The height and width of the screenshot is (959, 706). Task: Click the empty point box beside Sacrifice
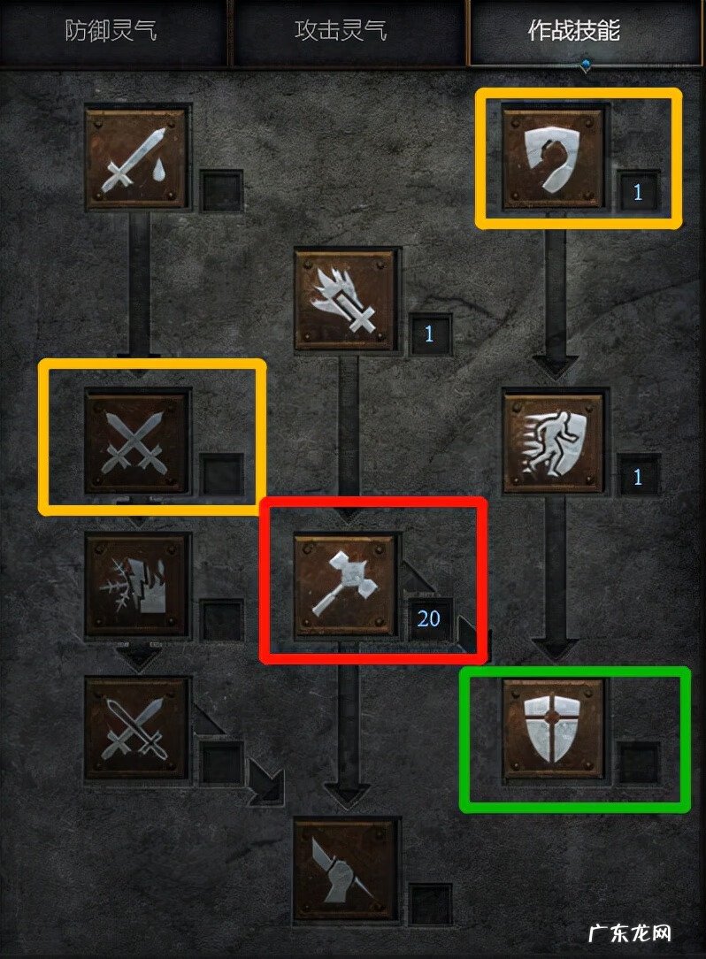(221, 191)
